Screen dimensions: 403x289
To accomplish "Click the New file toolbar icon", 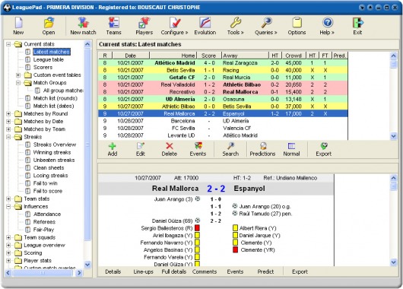I will 18,26.
